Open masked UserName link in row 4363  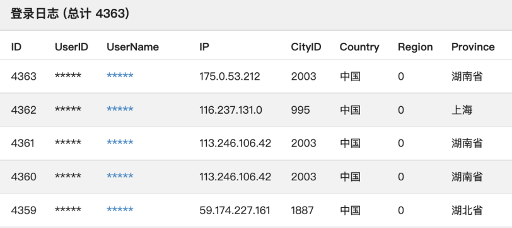(x=120, y=75)
